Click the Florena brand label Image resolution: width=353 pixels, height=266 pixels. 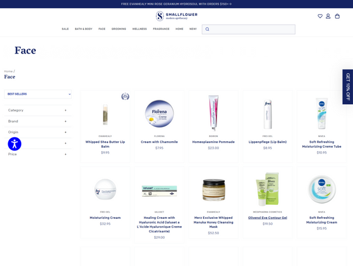point(159,137)
